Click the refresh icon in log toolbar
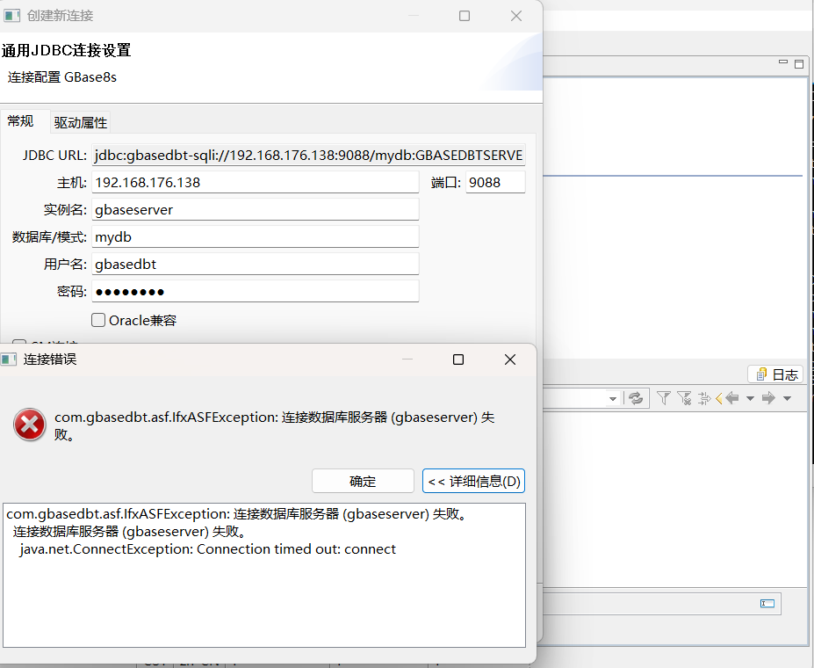The height and width of the screenshot is (668, 814). point(636,398)
